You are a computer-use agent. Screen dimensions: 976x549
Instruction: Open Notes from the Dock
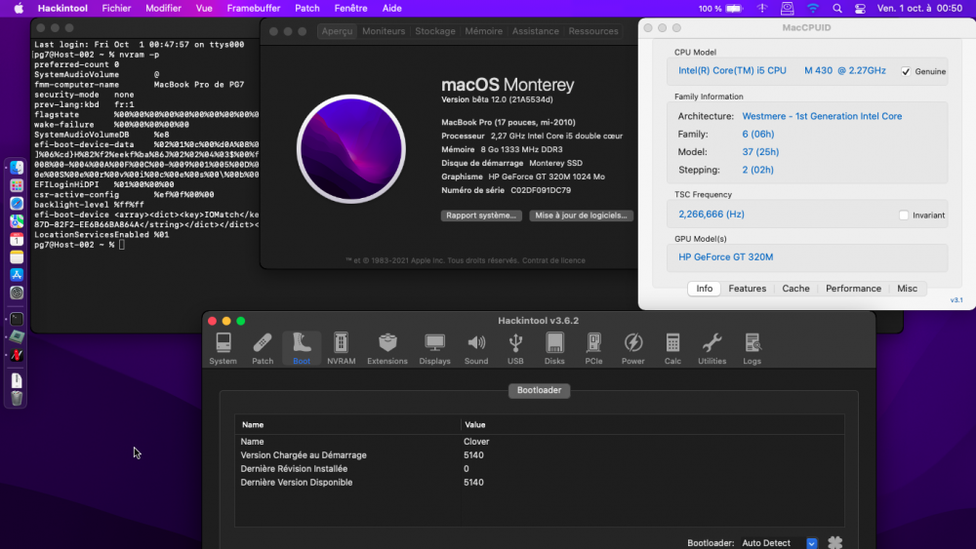17,256
